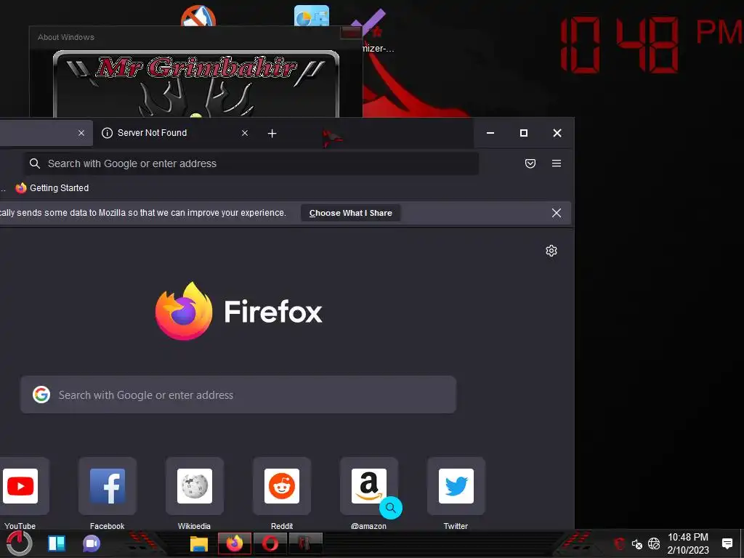Viewport: 744px width, 558px height.
Task: Click the 10:48 PM desktop clock widget
Action: tap(650, 45)
